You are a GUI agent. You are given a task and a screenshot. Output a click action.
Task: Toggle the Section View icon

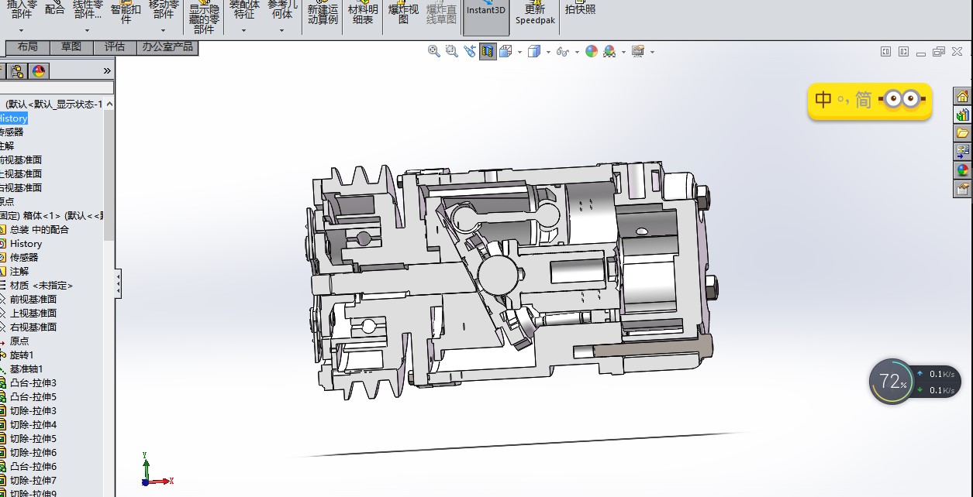488,52
